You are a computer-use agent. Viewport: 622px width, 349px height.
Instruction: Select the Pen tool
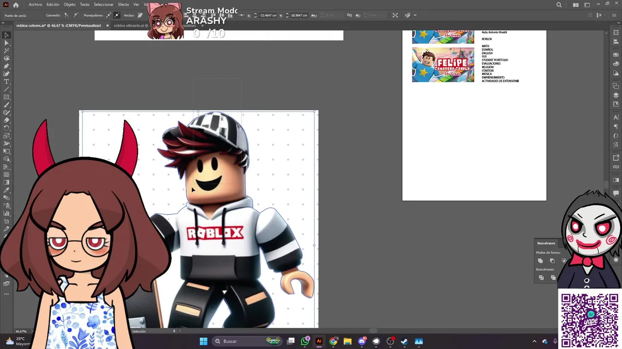7,66
